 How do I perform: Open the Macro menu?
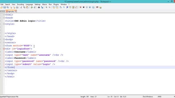(x=45, y=4)
